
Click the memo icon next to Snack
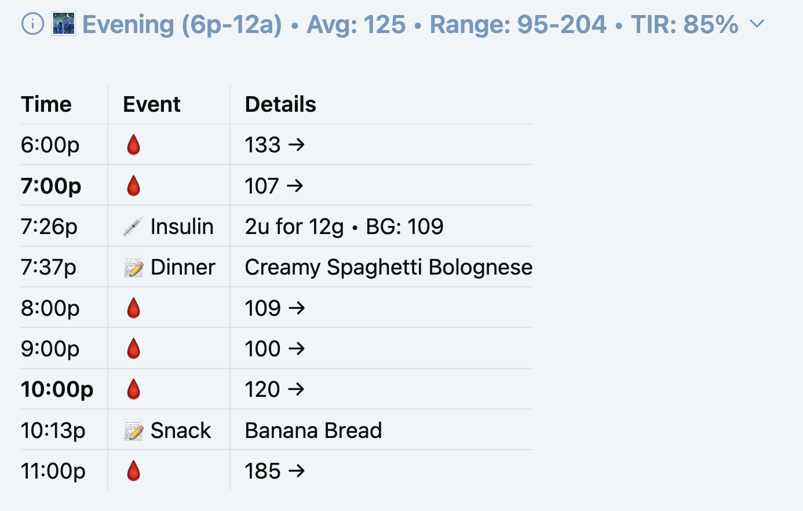coord(133,430)
